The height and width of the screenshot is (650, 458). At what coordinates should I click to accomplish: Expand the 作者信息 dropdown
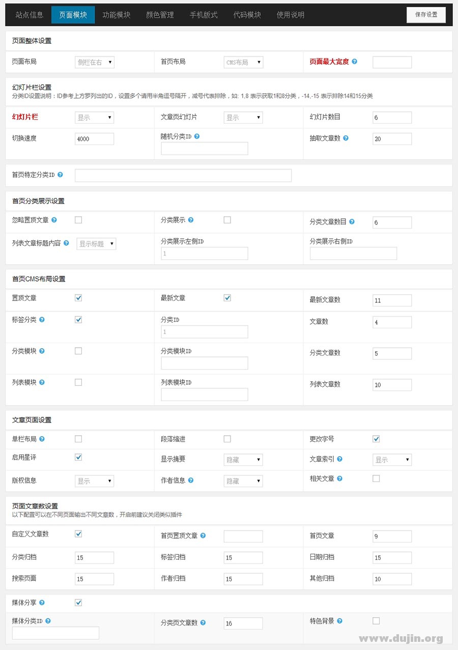pos(243,481)
